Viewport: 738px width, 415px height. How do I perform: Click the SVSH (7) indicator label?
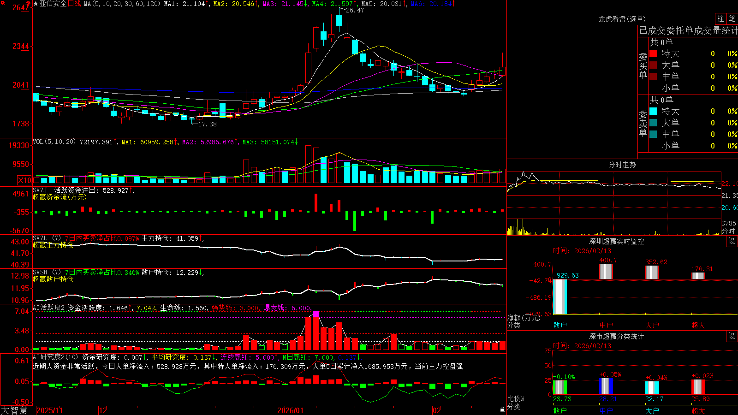pyautogui.click(x=47, y=273)
